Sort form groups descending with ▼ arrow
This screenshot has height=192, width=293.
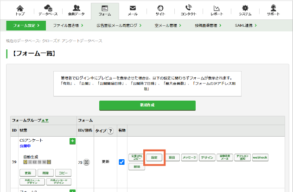tap(47, 120)
